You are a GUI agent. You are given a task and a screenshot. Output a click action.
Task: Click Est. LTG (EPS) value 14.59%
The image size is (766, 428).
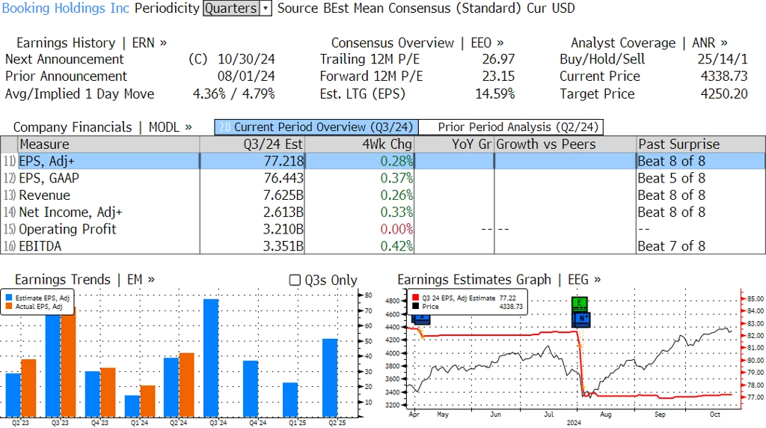pos(495,94)
